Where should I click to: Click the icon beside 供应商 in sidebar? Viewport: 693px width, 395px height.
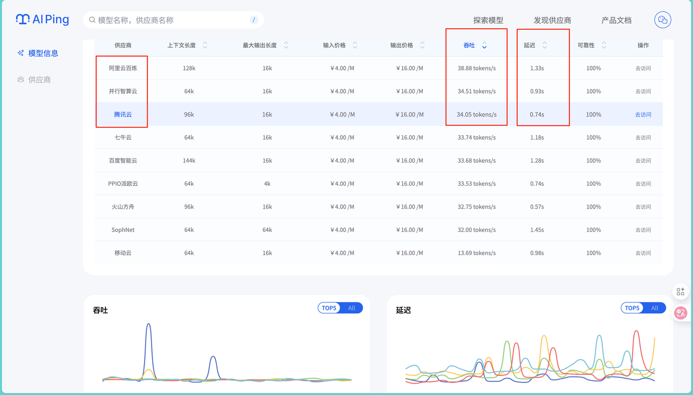21,80
